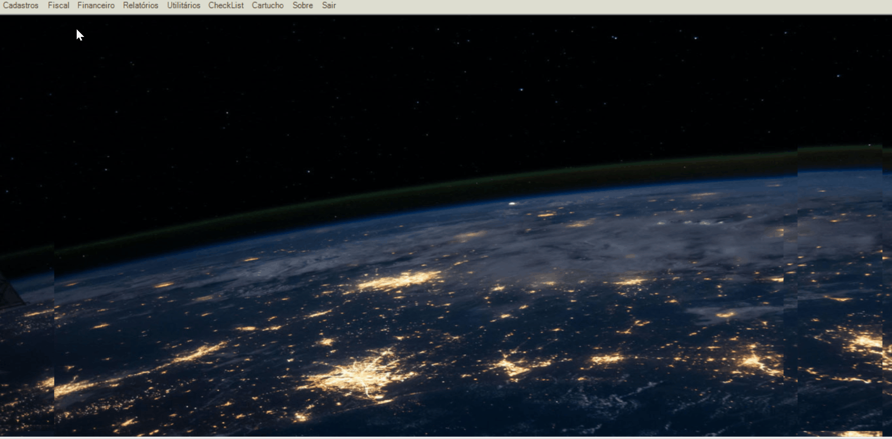Open the Fiscal menu

58,6
